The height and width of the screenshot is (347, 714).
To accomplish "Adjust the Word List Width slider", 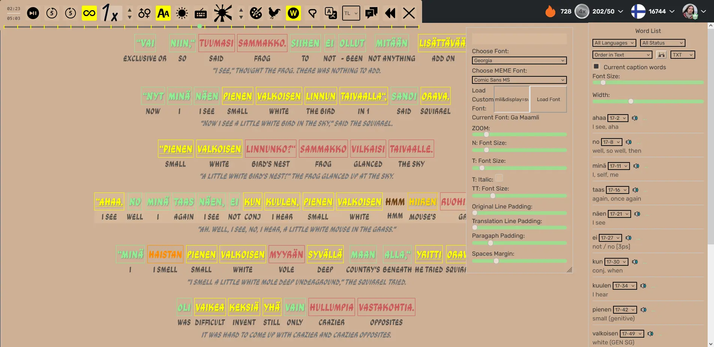I will (648, 101).
